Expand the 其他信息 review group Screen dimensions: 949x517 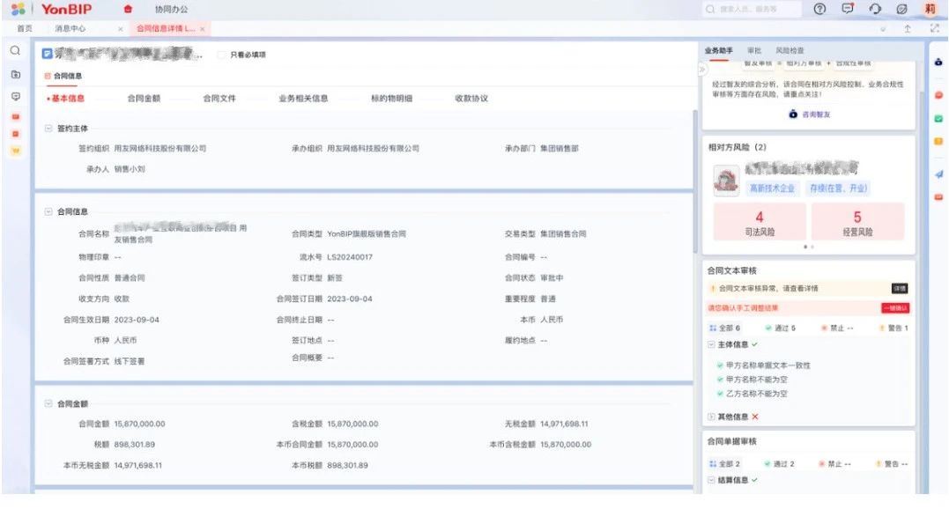coord(712,417)
